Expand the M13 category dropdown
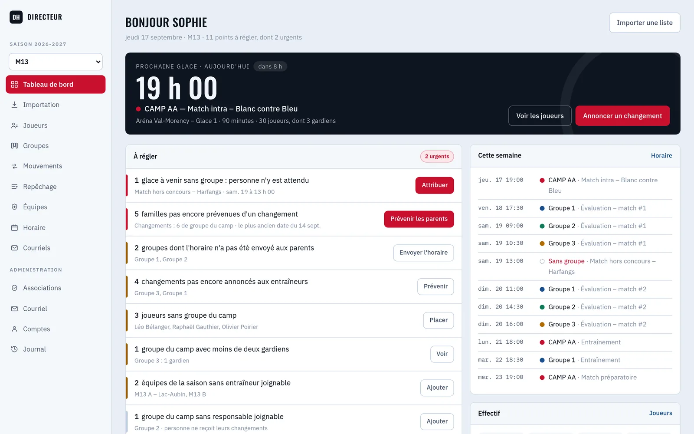 (x=56, y=62)
